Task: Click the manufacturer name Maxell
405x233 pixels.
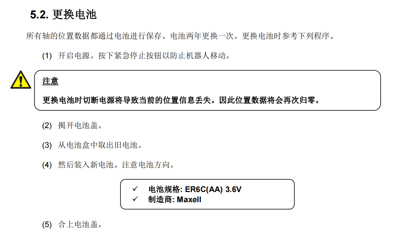Action: tap(189, 199)
